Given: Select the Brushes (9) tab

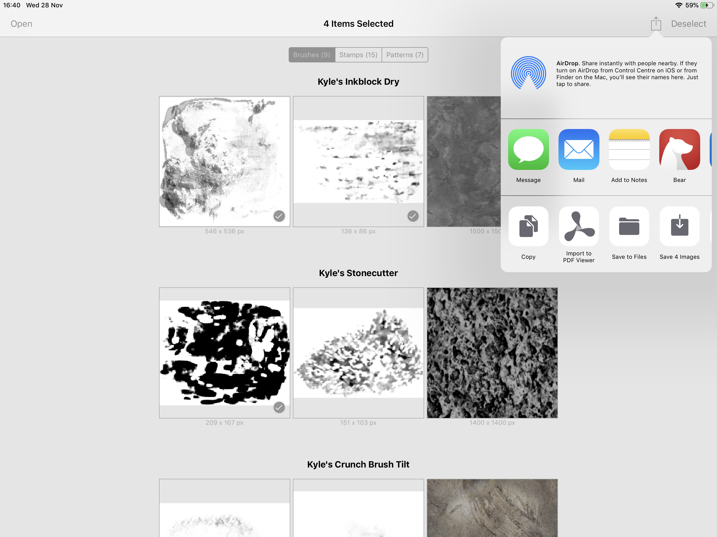Looking at the screenshot, I should (312, 55).
